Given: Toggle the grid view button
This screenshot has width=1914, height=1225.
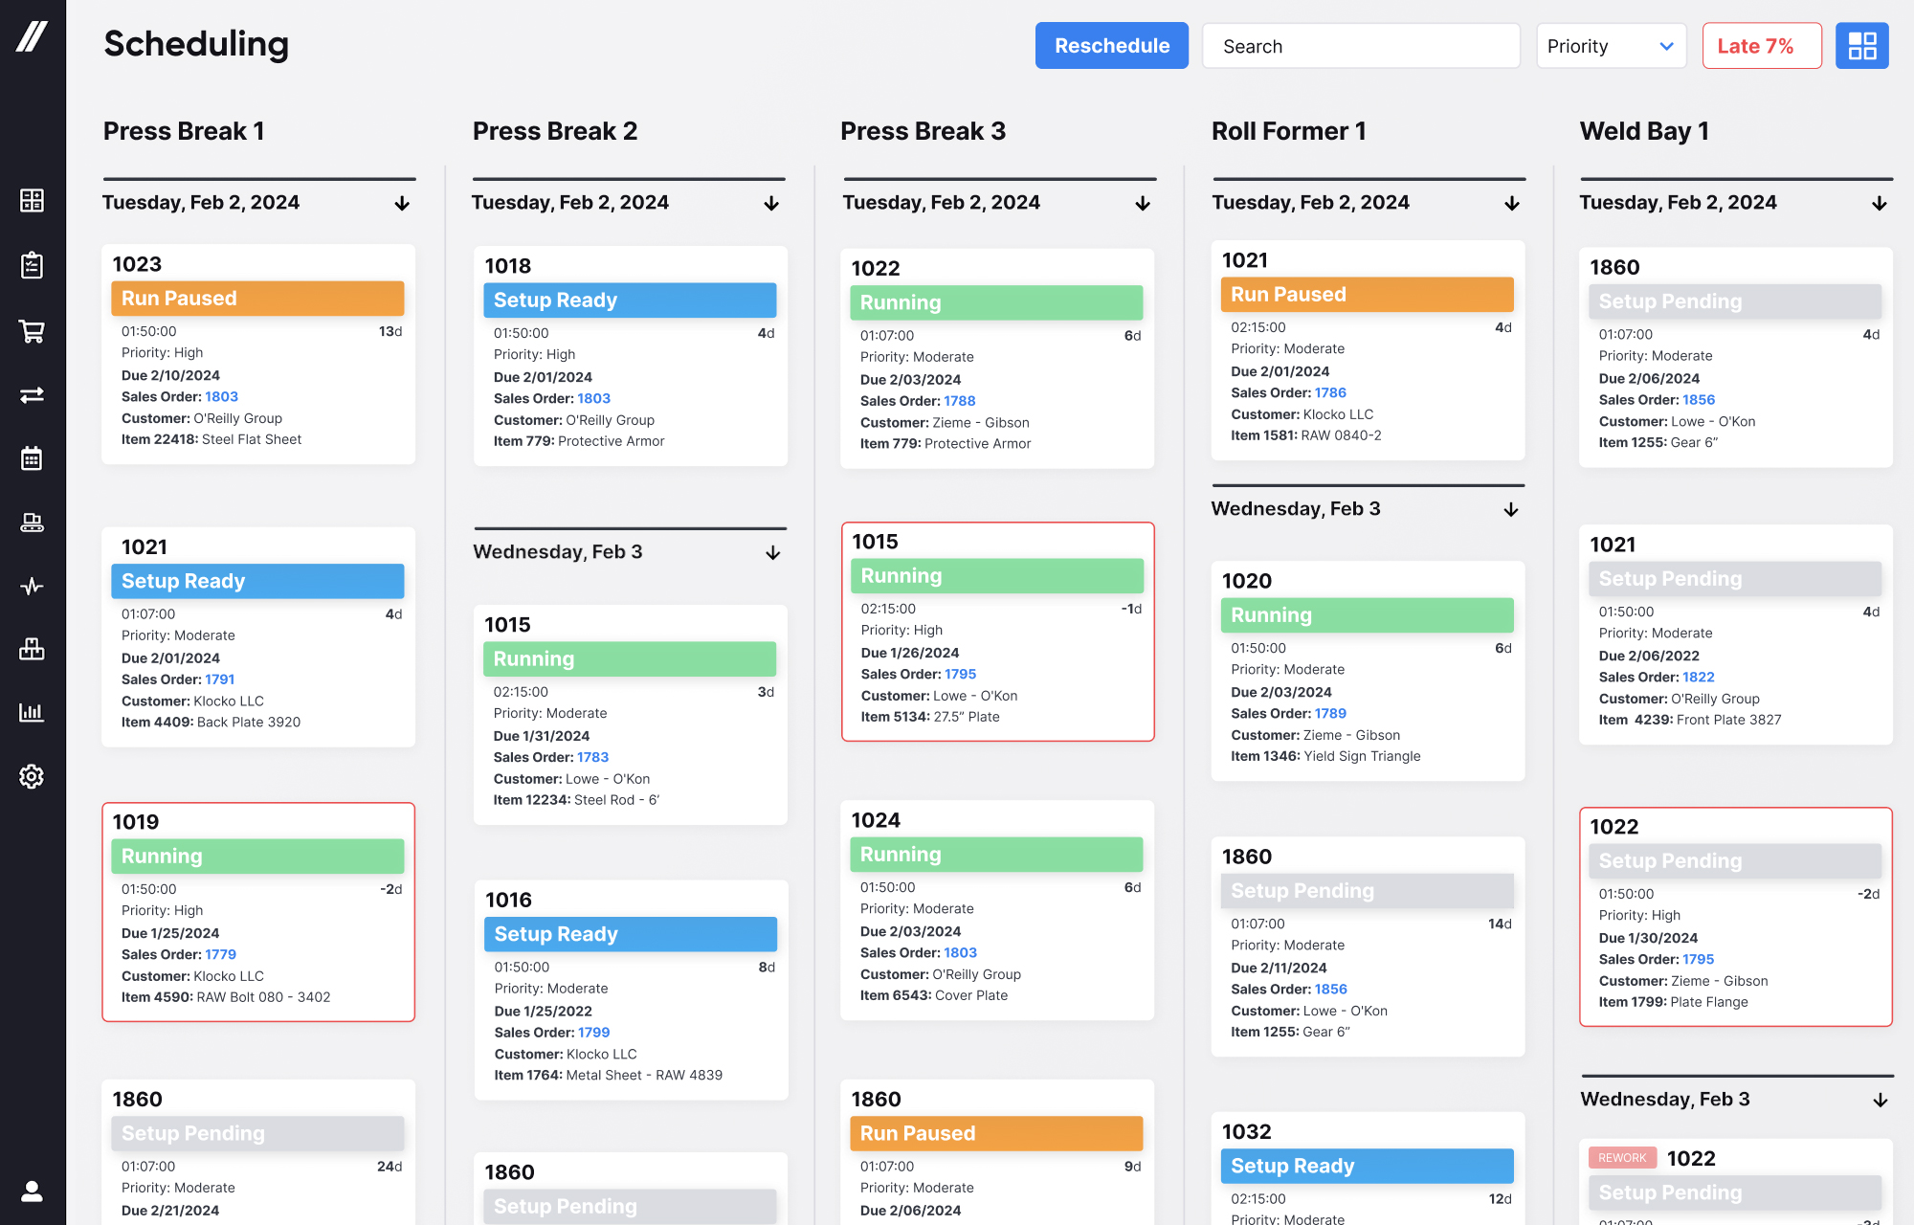Looking at the screenshot, I should (1861, 46).
